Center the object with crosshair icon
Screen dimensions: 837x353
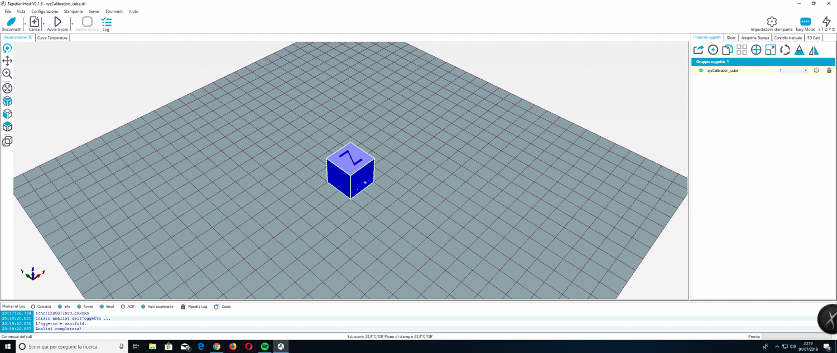[756, 50]
